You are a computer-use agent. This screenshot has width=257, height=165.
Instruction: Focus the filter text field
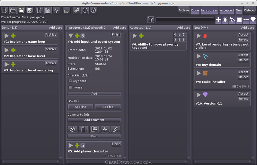pyautogui.click(x=185, y=20)
